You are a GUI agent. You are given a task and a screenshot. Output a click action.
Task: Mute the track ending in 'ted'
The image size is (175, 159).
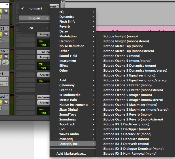(6, 102)
